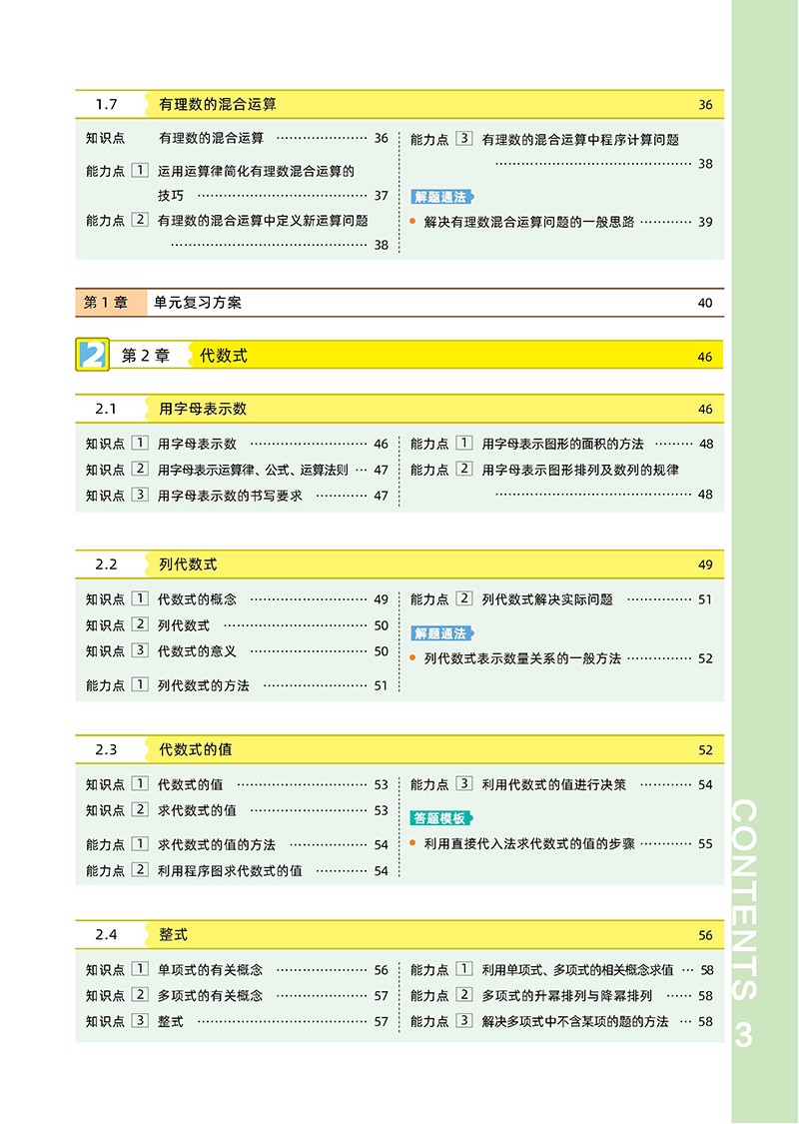799x1124 pixels.
Task: Click the orange bullet before 列代数式表示数量关系的一般方法
Action: 412,658
